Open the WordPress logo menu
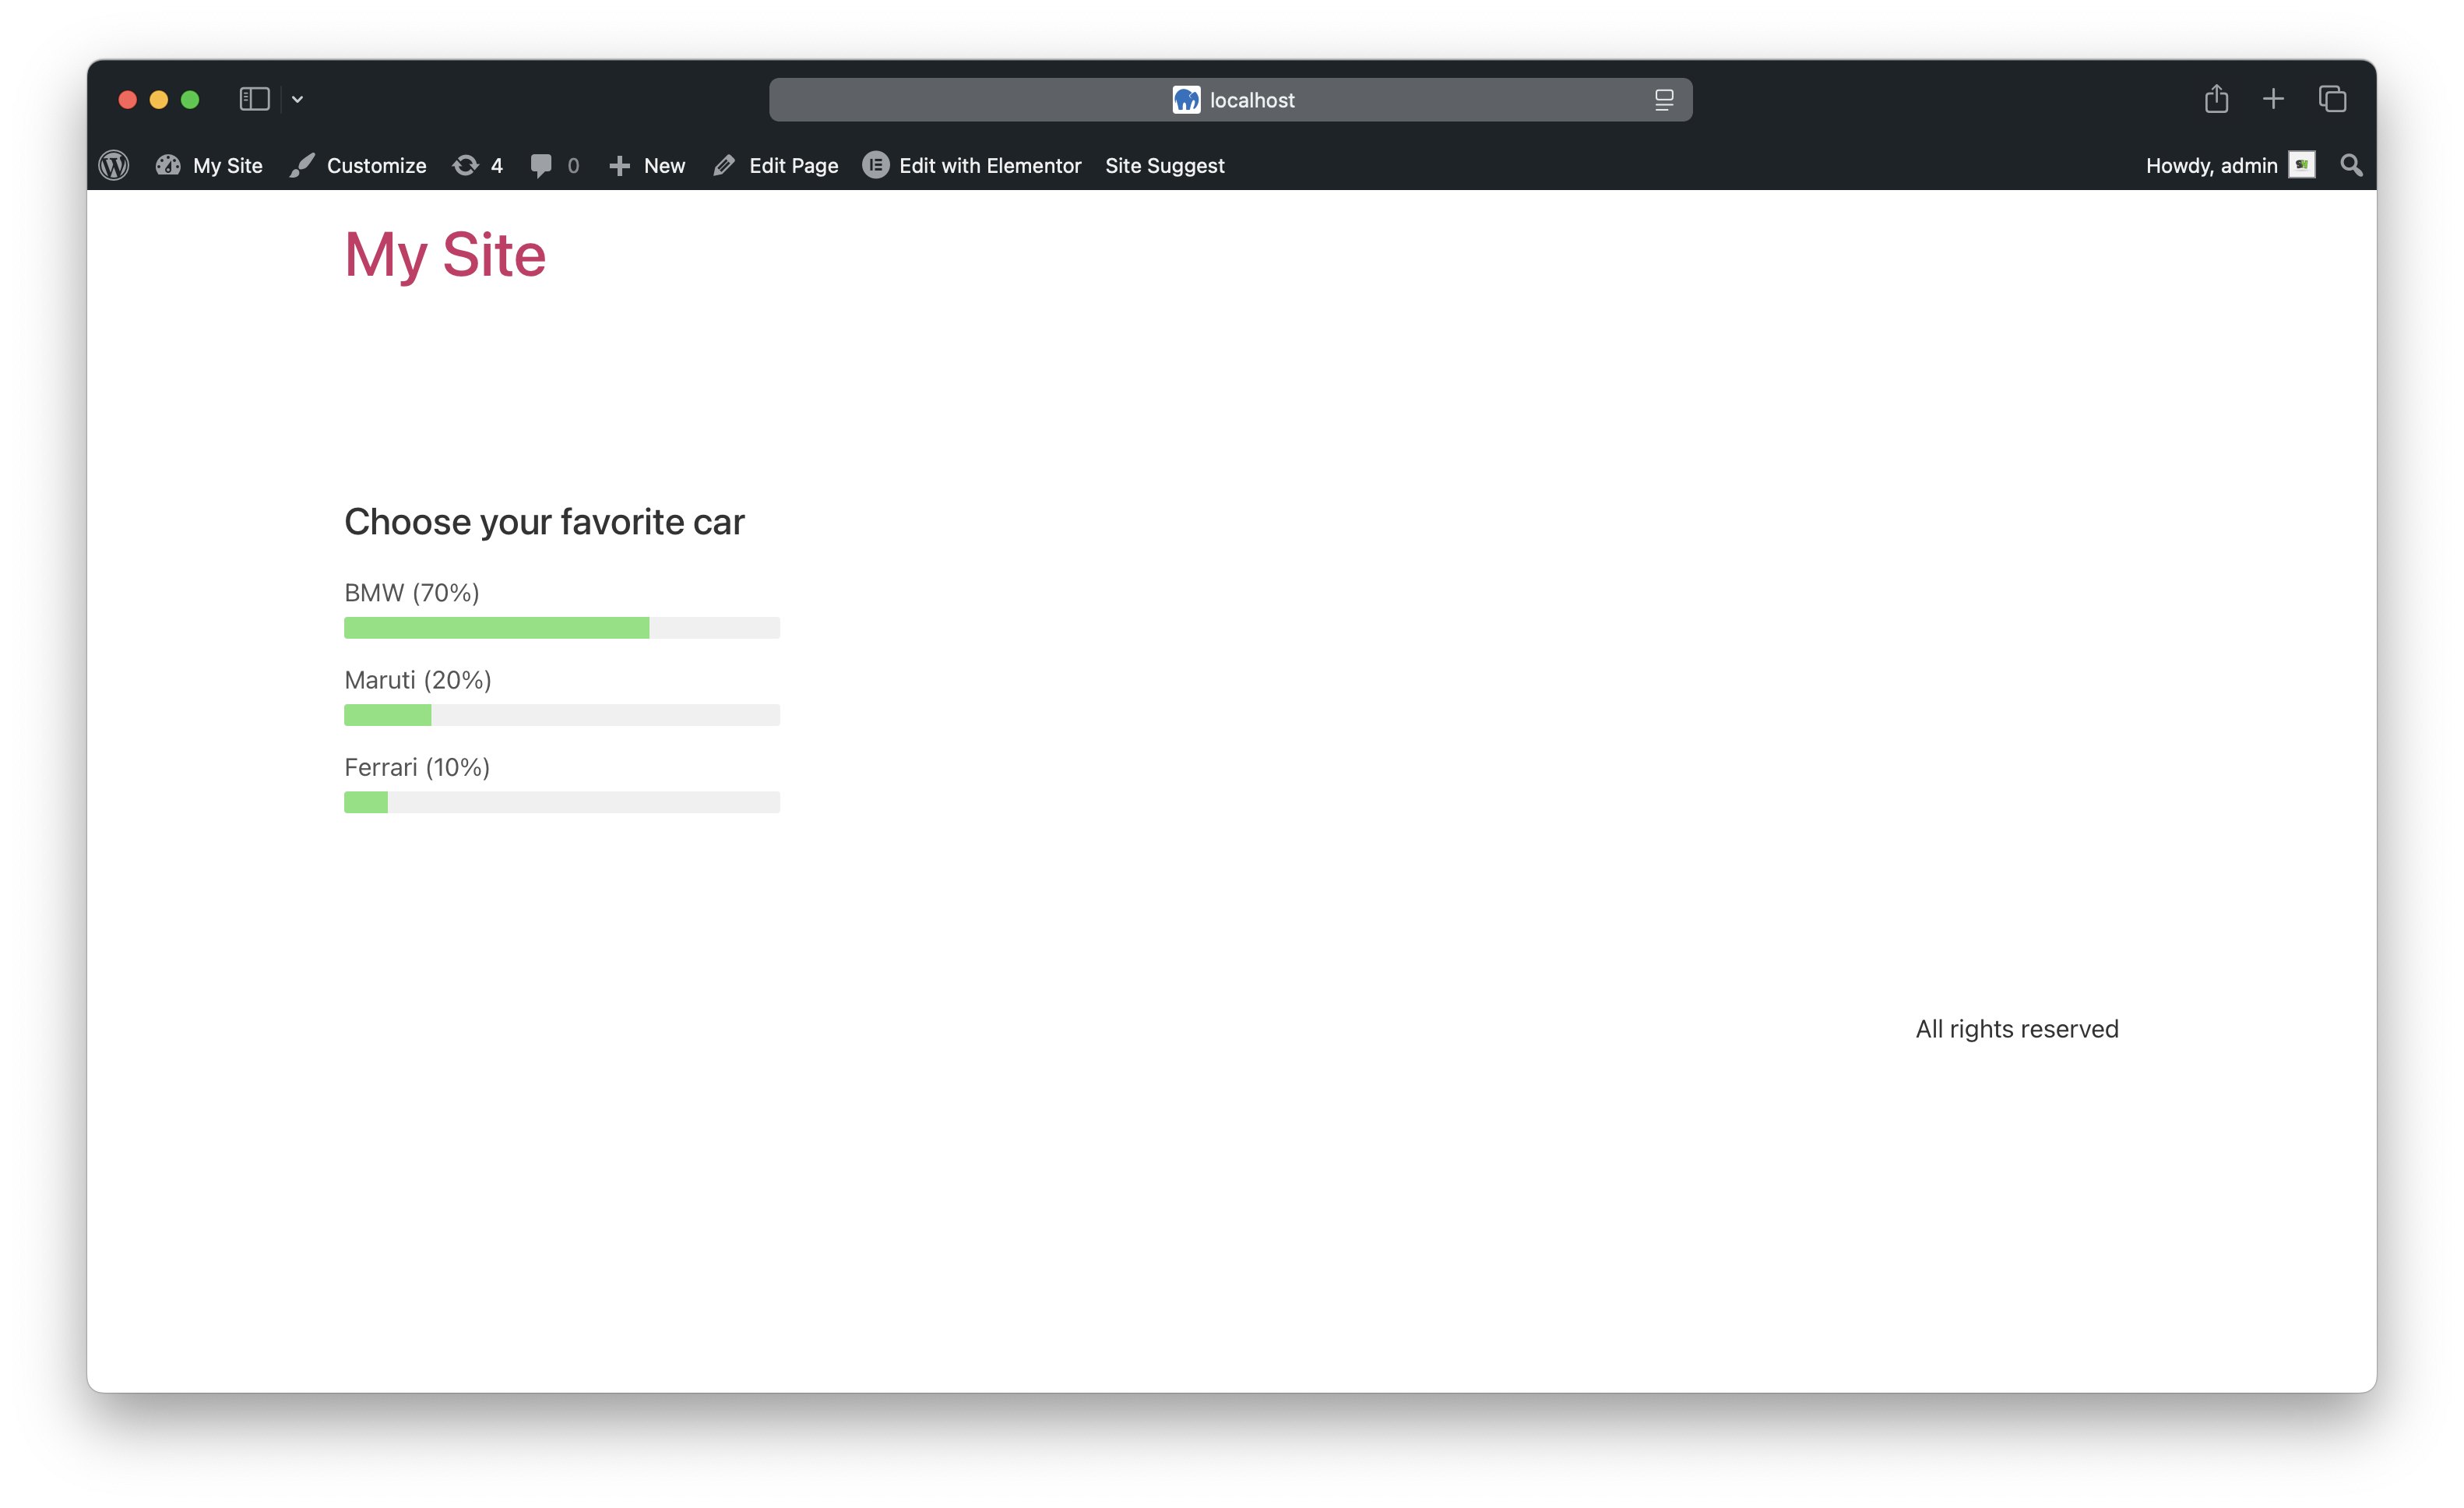Viewport: 2464px width, 1508px height. 114,165
